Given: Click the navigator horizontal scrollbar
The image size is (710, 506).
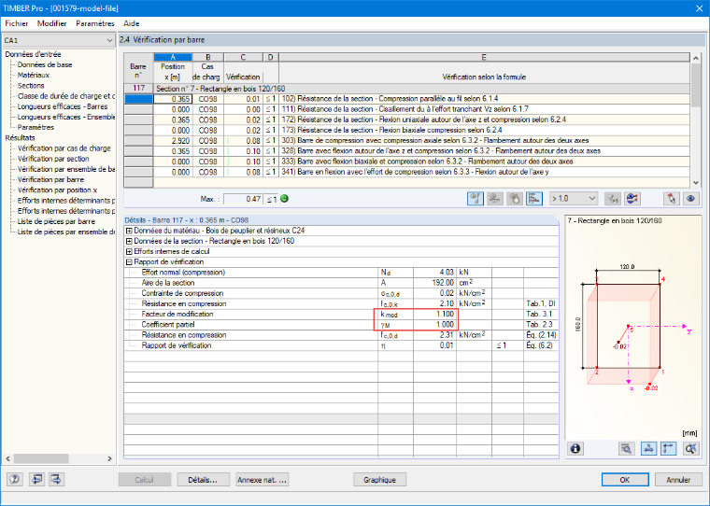Looking at the screenshot, I should pyautogui.click(x=59, y=458).
